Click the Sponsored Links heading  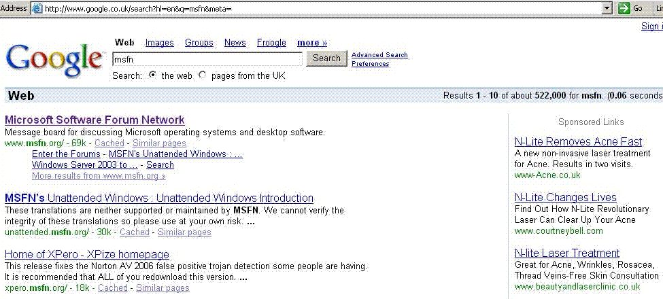click(x=591, y=122)
